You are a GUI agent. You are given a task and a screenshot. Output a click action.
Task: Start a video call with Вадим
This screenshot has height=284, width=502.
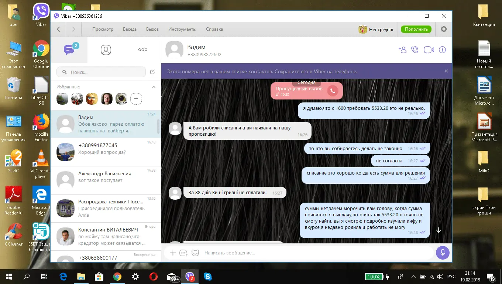pos(429,50)
